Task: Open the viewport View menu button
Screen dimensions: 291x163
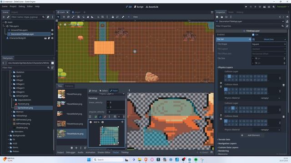Action: pos(135,17)
